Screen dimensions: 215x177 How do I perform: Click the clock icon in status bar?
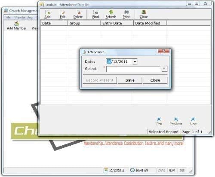[132, 170]
